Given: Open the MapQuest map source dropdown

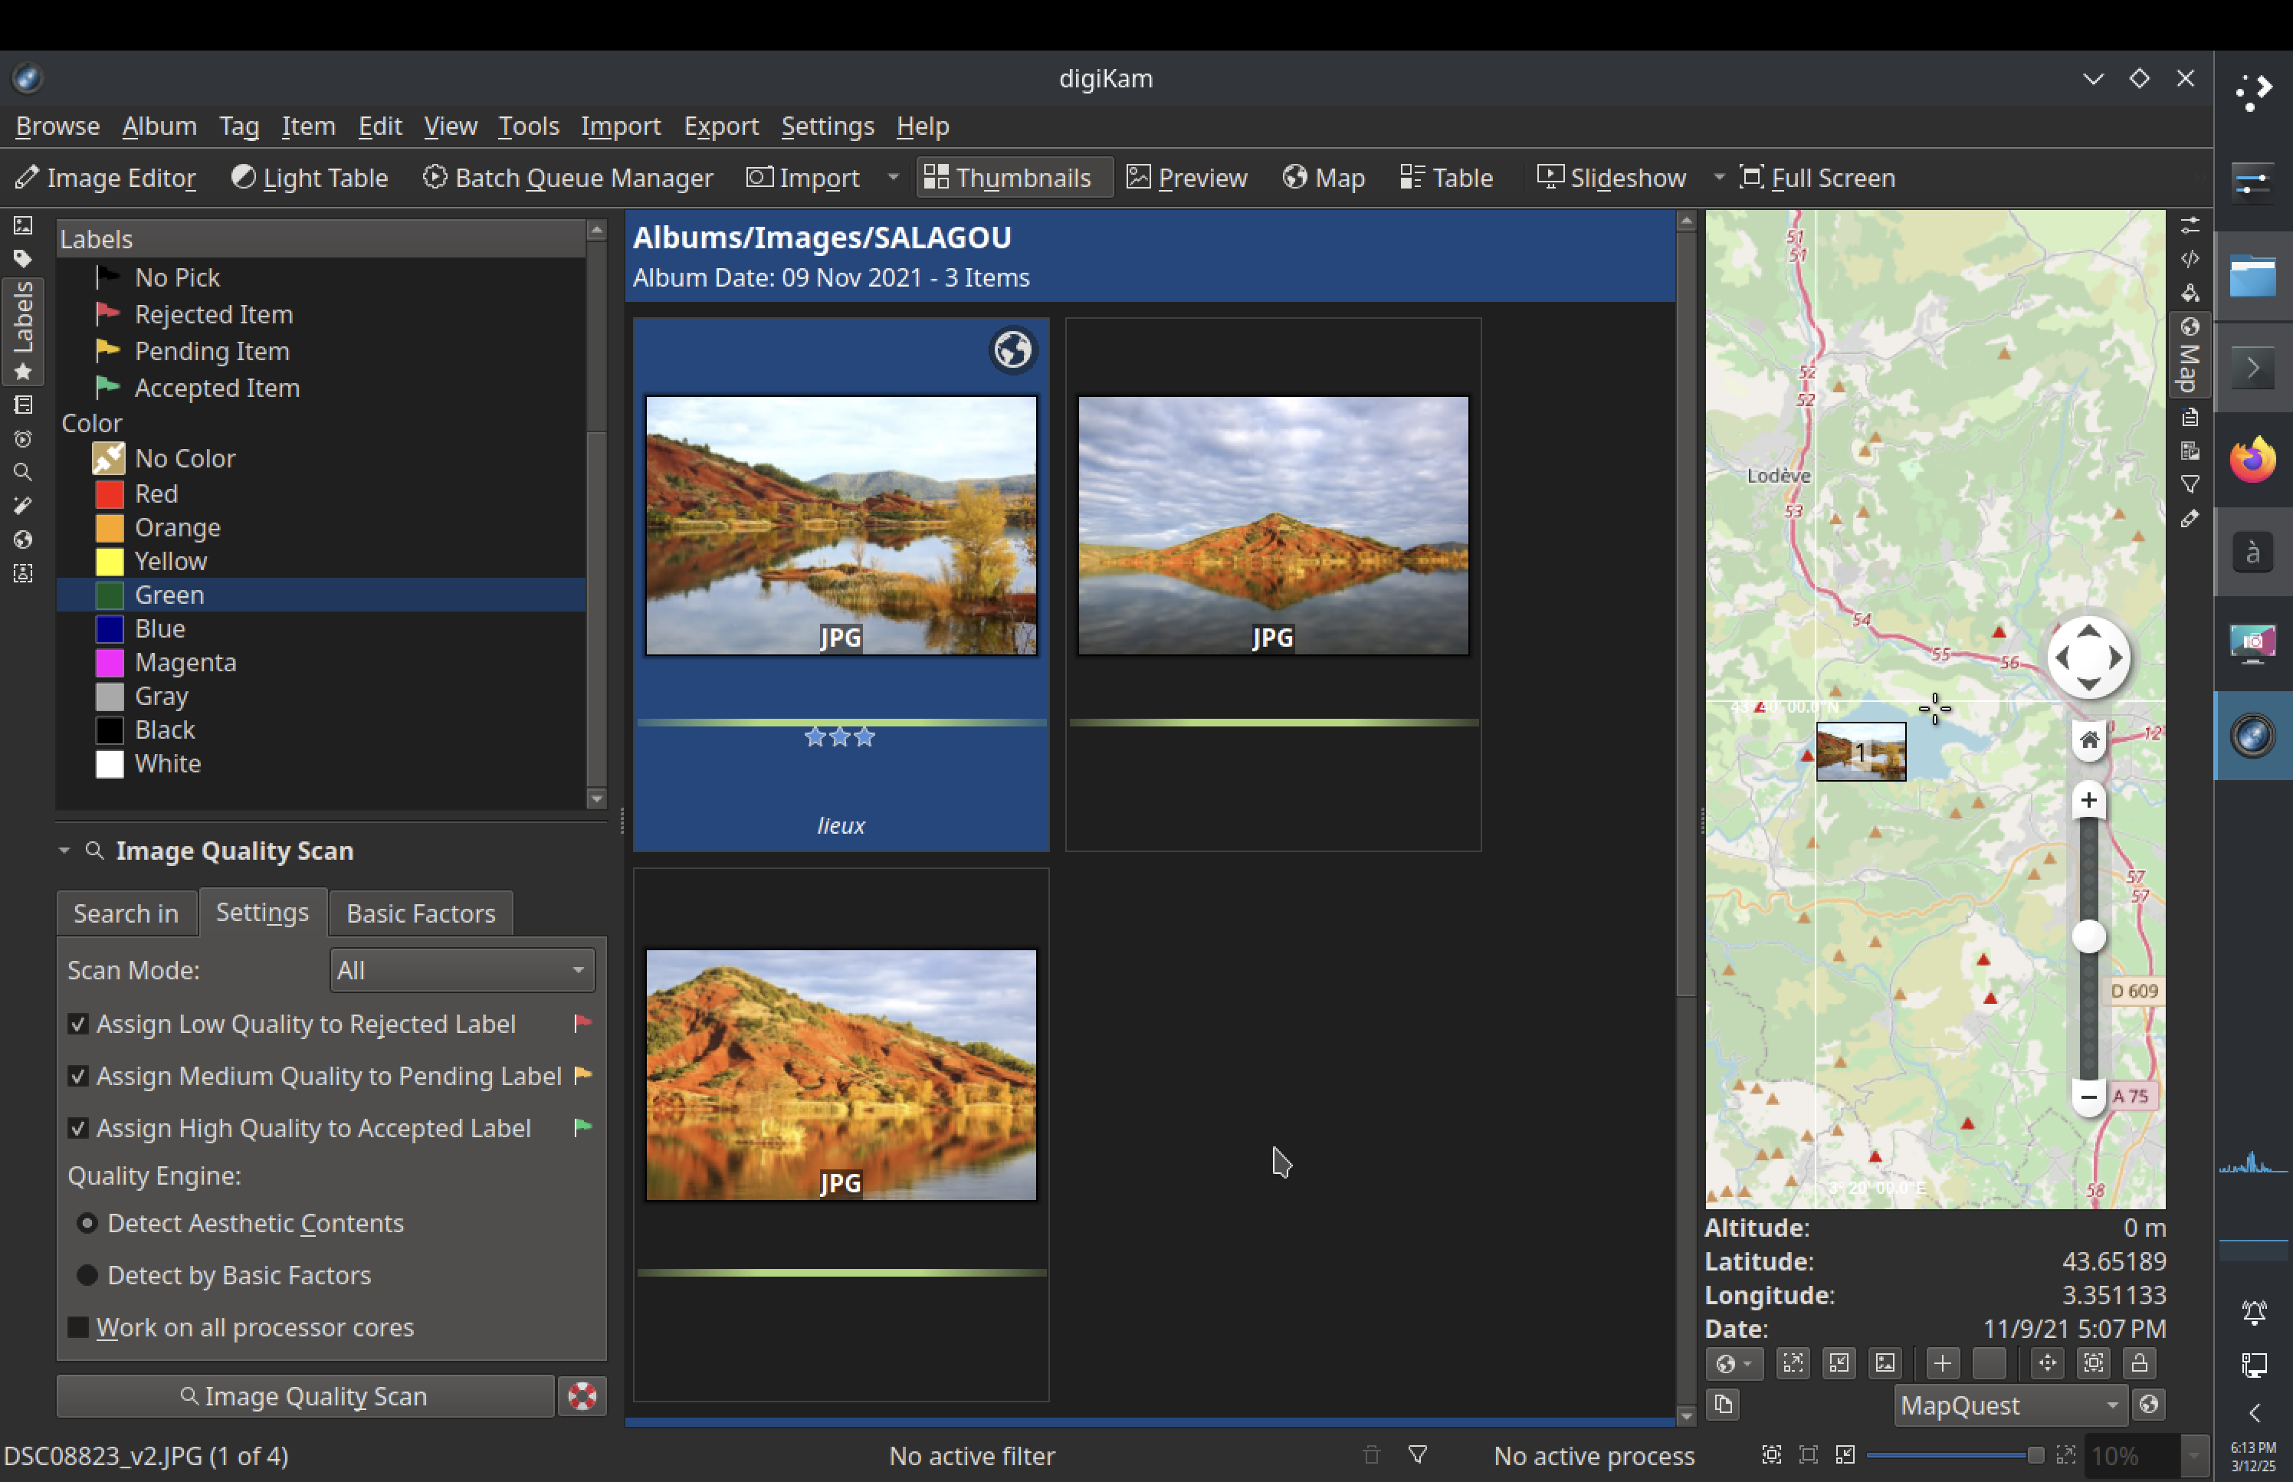Looking at the screenshot, I should click(x=2009, y=1406).
